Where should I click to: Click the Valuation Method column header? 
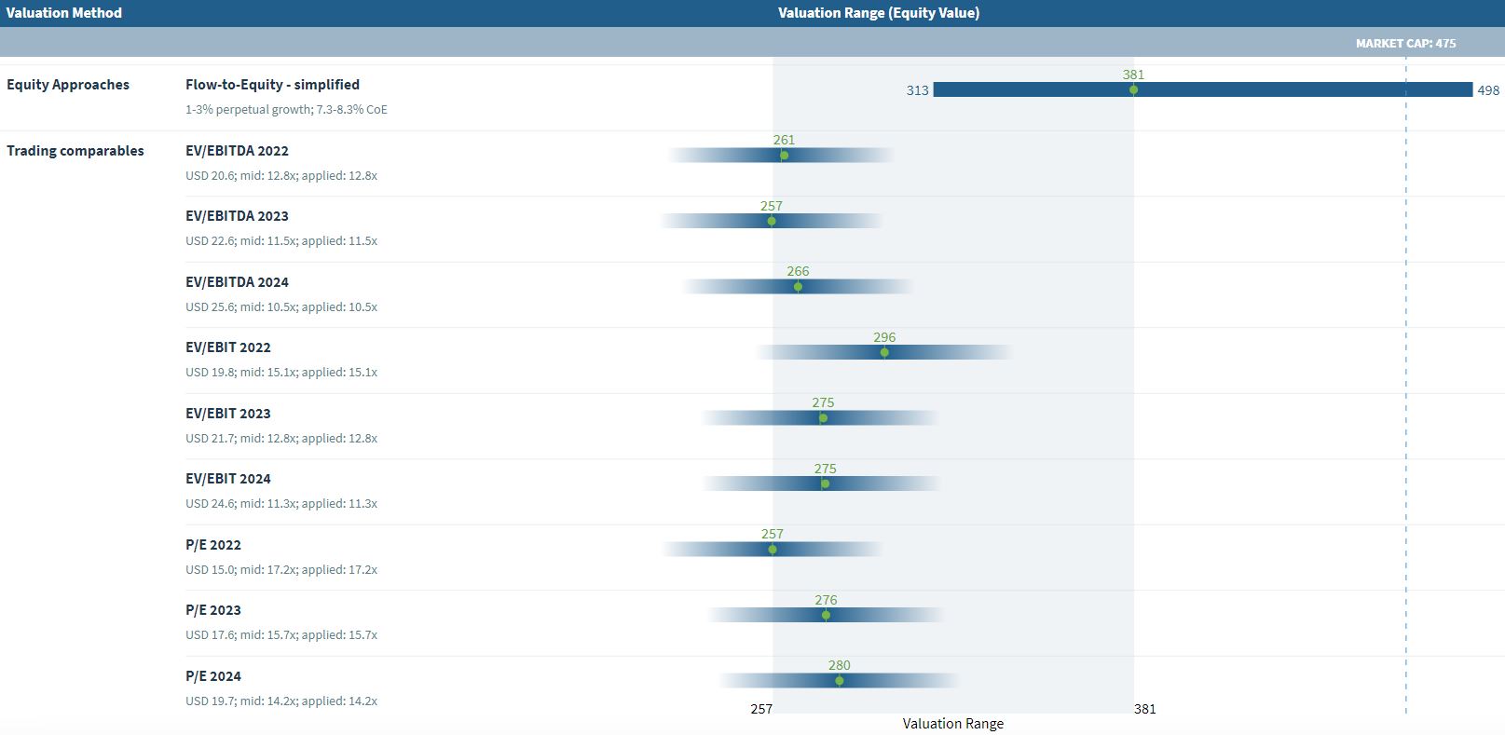[64, 13]
